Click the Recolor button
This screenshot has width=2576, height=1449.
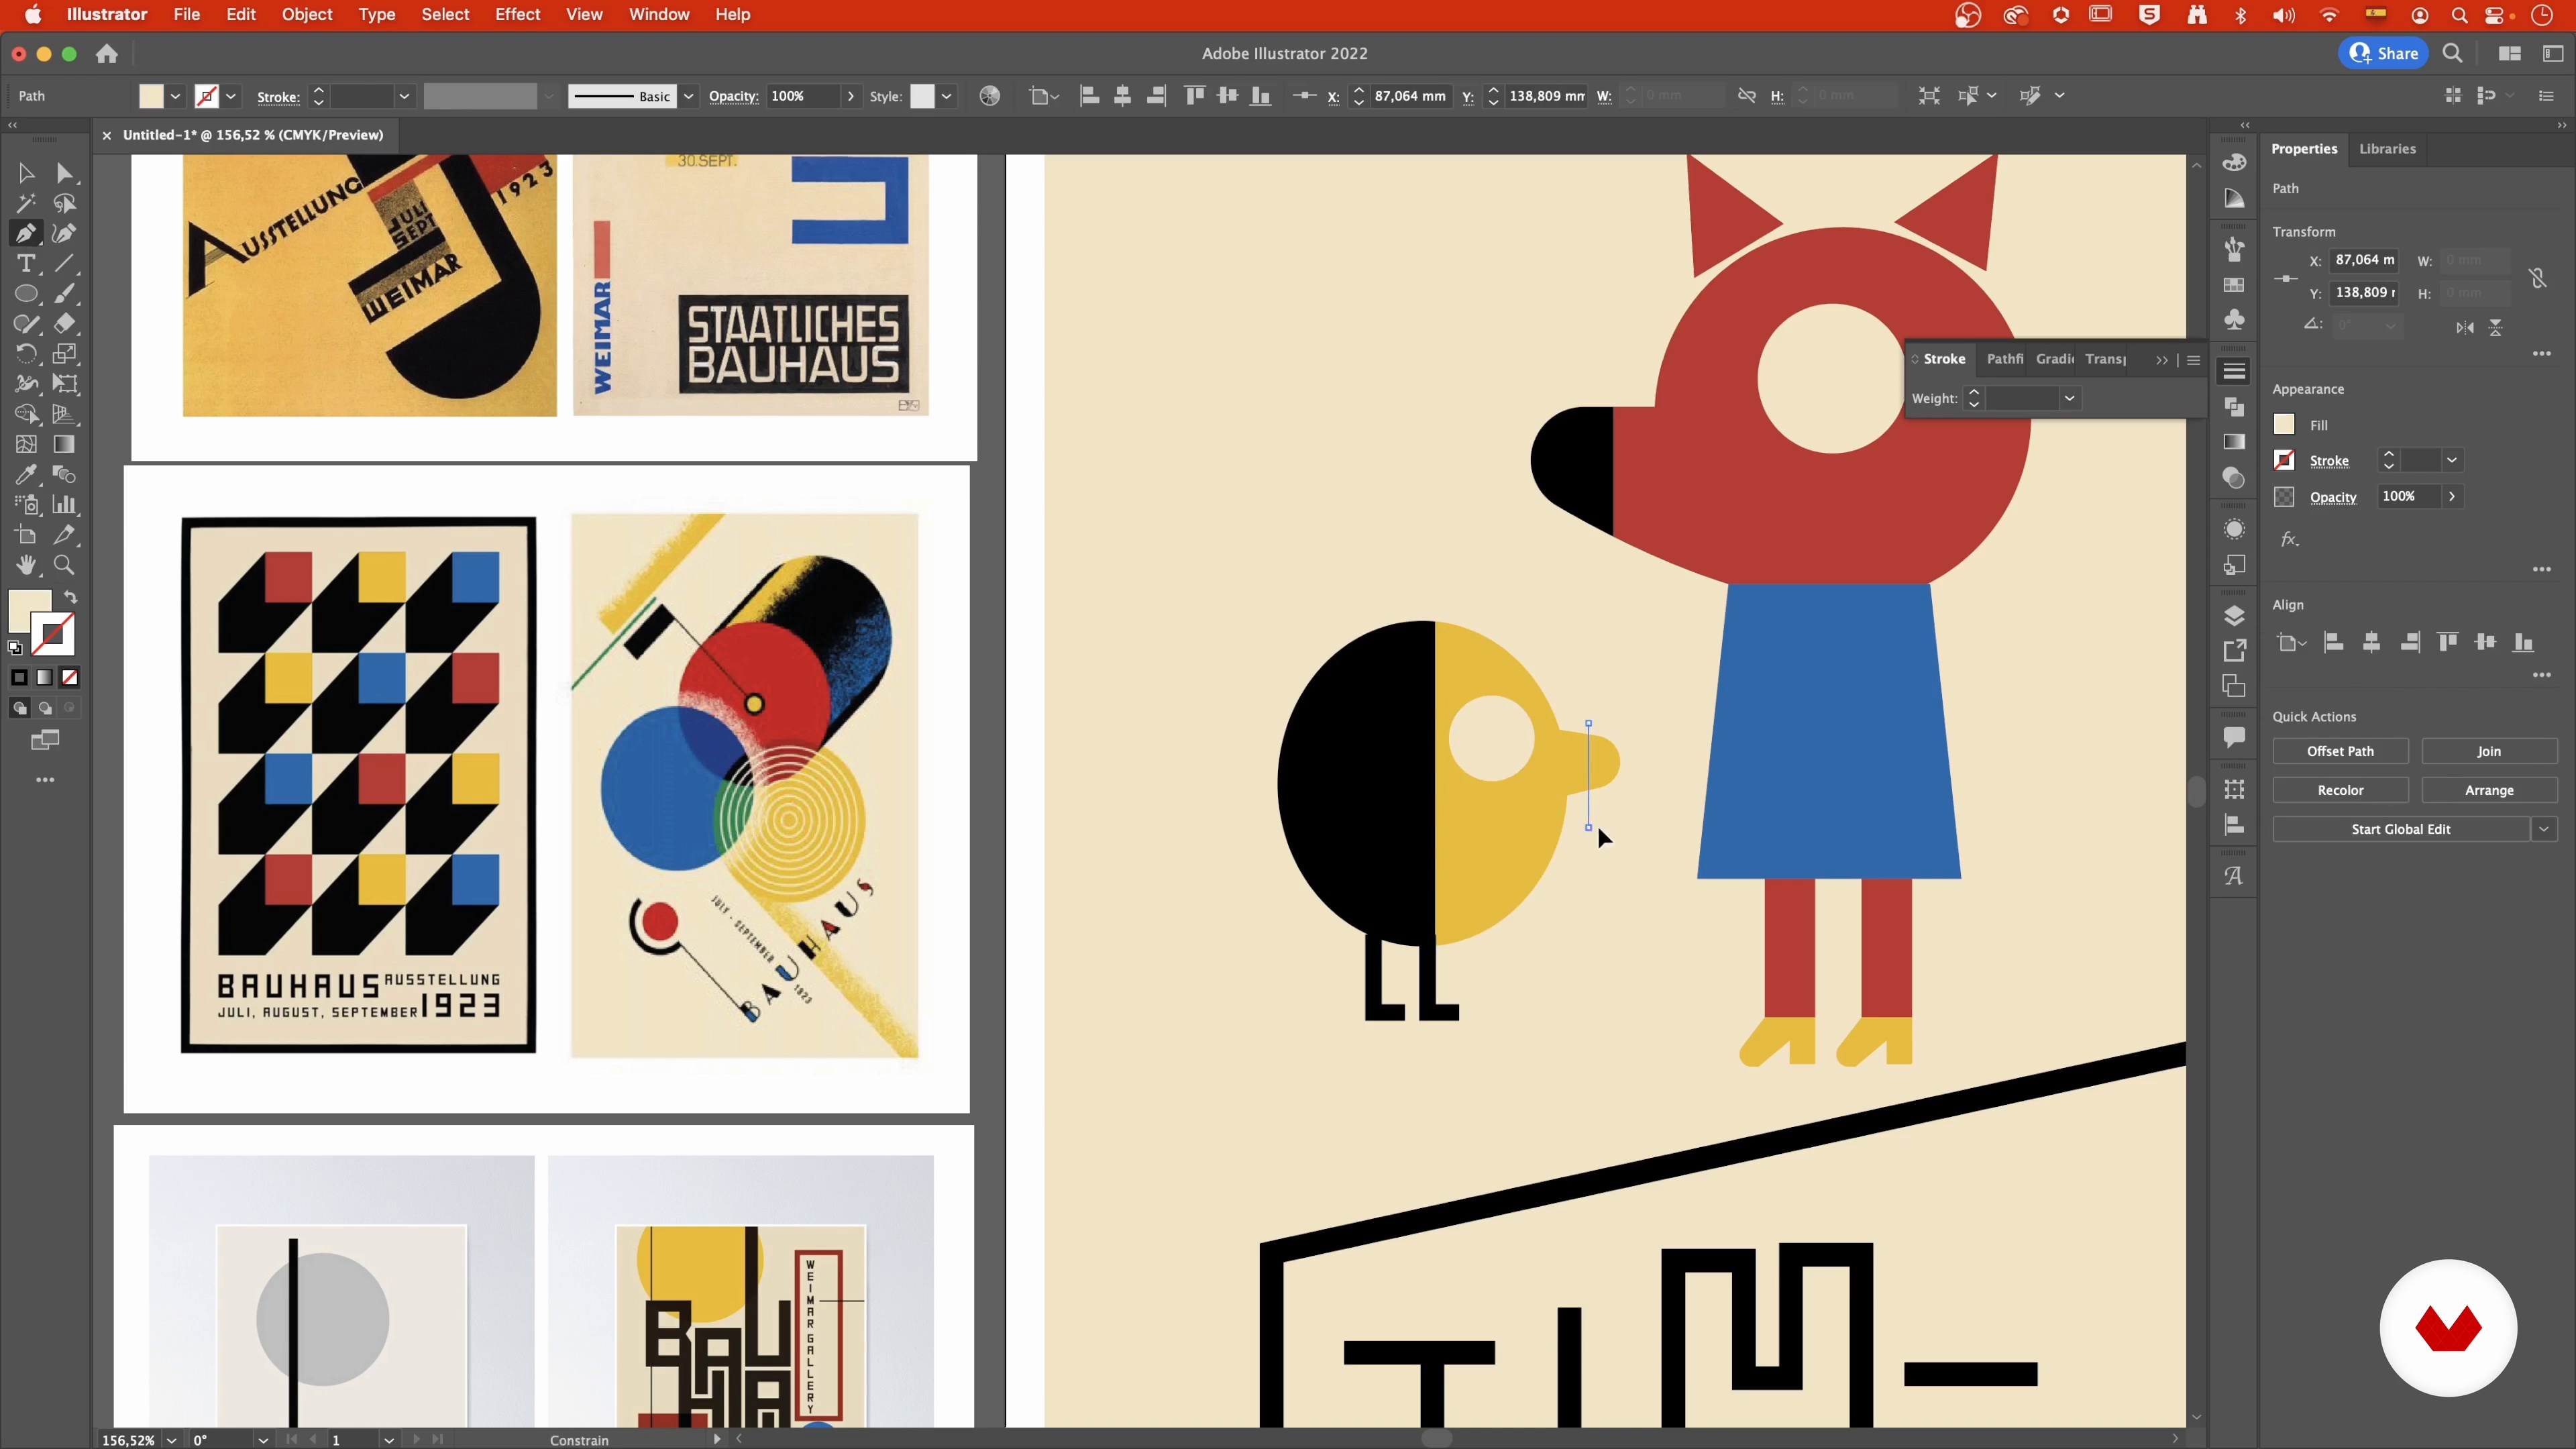point(2340,790)
